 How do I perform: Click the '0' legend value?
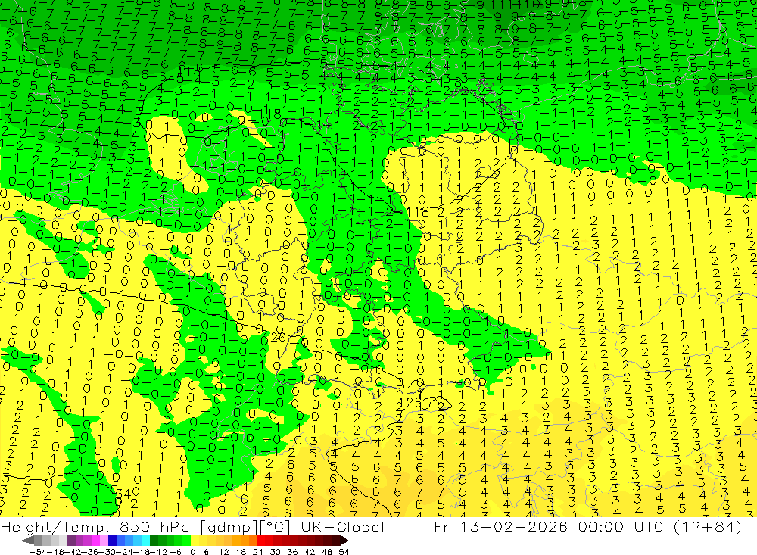click(x=192, y=552)
